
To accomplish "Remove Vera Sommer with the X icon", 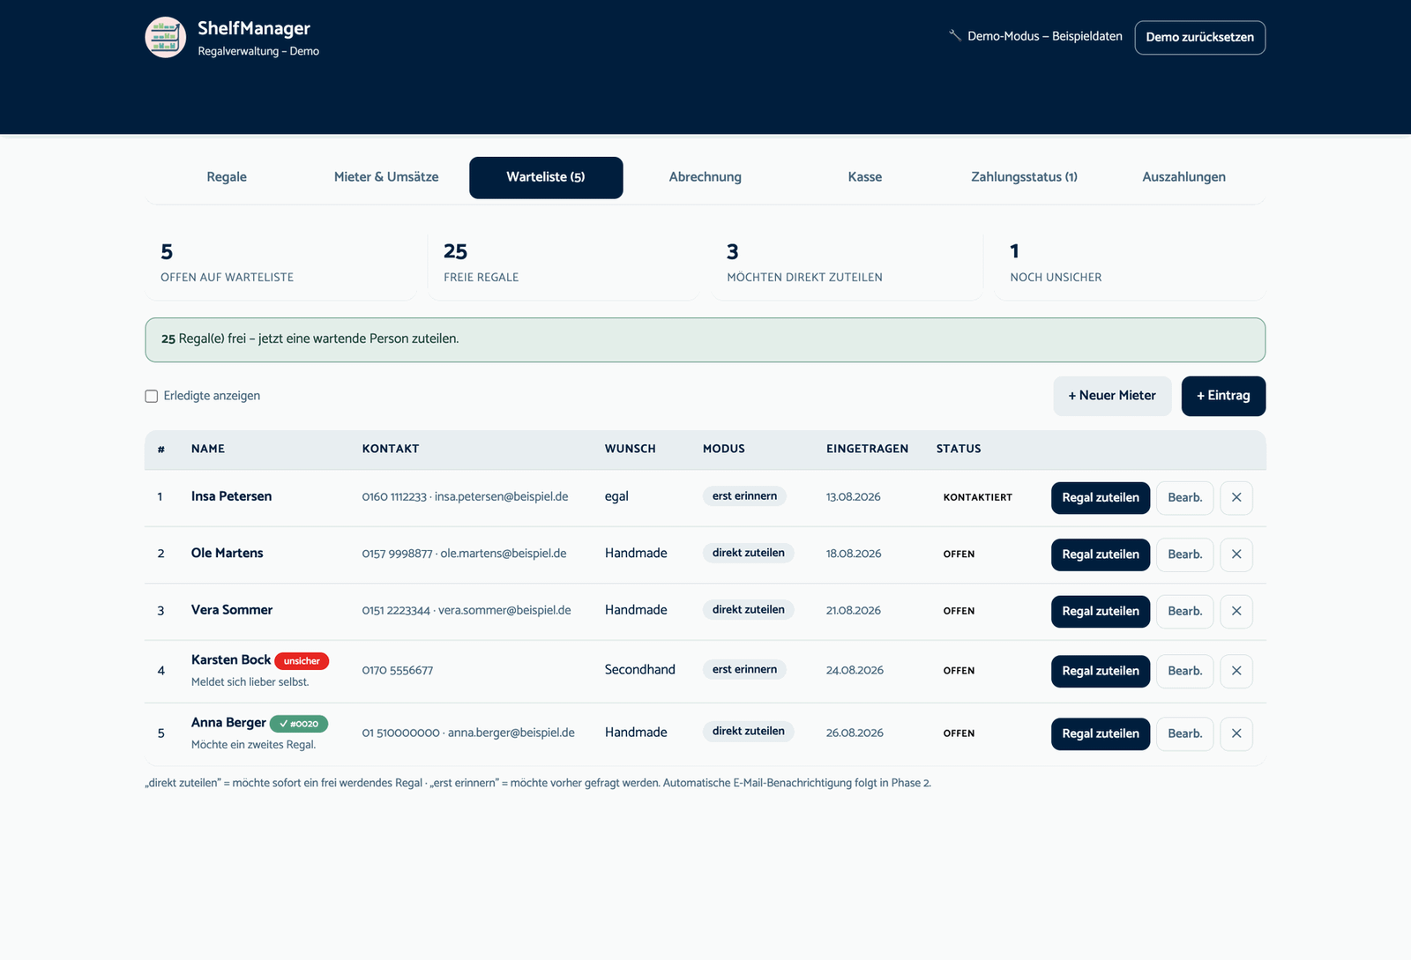I will click(x=1236, y=611).
